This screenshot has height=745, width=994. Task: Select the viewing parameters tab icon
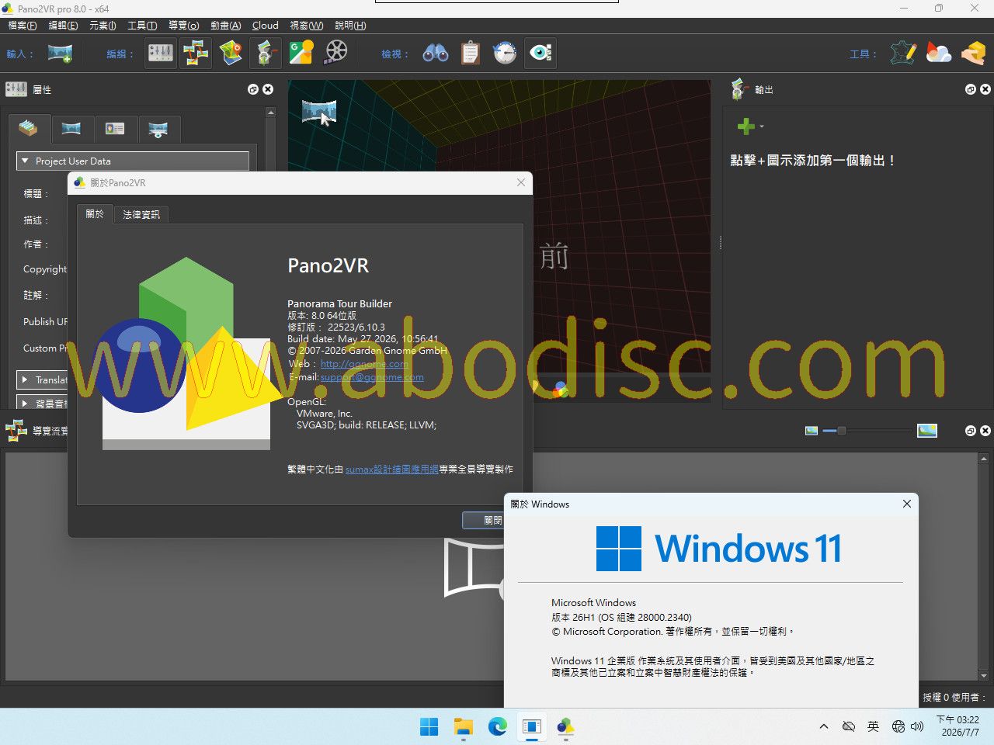coord(158,129)
